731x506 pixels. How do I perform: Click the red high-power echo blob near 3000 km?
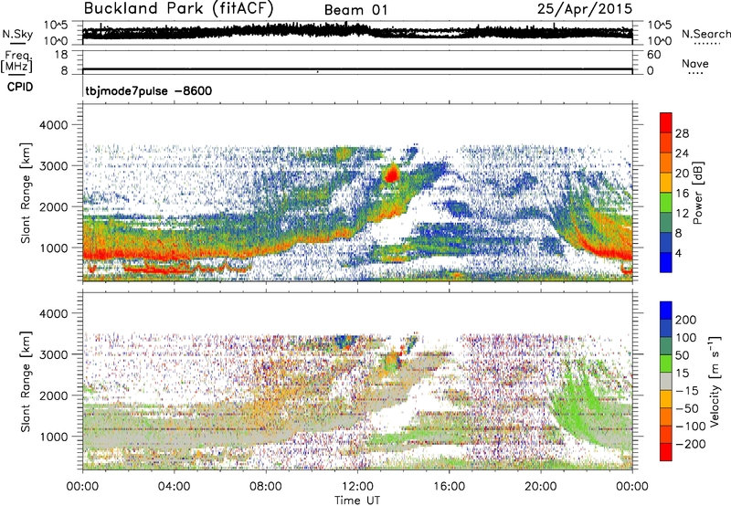(x=392, y=174)
